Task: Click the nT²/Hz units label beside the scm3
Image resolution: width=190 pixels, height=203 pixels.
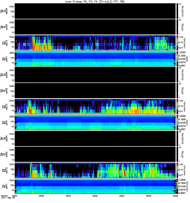Action: (x=183, y=155)
